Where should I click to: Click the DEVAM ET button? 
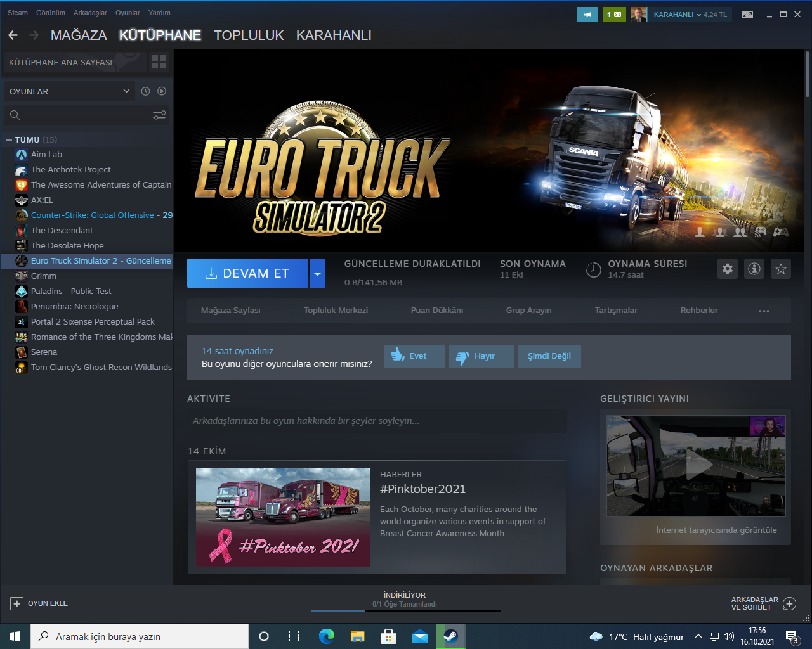pos(247,273)
